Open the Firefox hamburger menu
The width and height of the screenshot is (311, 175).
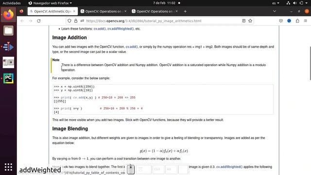tap(306, 20)
